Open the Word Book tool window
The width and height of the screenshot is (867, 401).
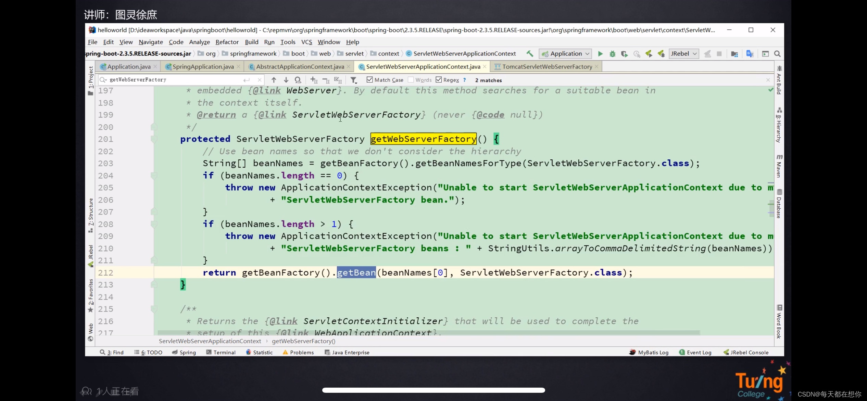coord(779,321)
